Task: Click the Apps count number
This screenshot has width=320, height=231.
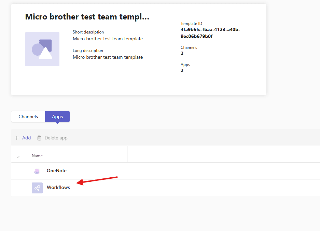Action: click(x=182, y=71)
